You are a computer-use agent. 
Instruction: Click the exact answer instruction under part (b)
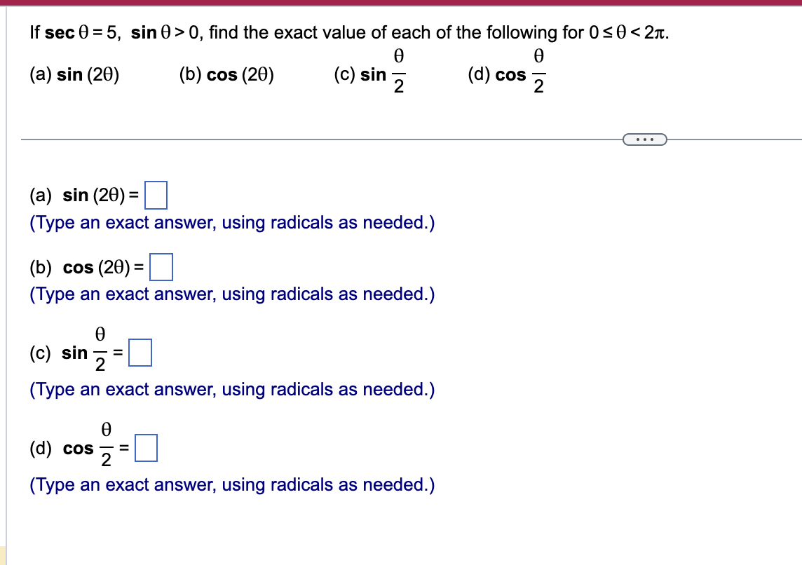[231, 294]
